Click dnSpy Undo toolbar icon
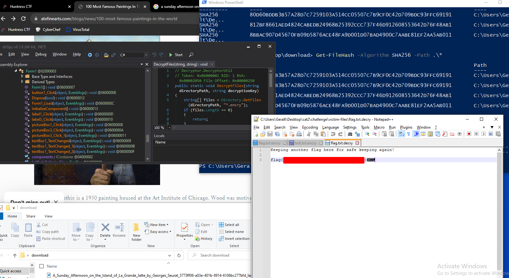Image resolution: width=509 pixels, height=278 pixels. [154, 55]
